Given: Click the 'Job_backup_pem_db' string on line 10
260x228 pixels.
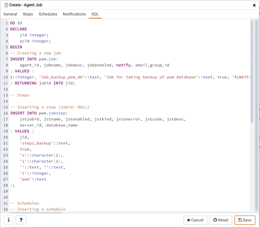Looking at the screenshot, I should click(x=62, y=77).
